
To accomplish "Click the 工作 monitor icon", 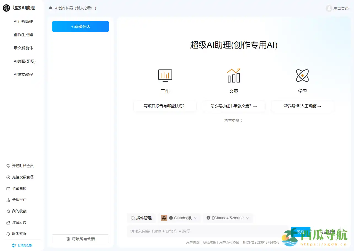I will click(x=165, y=75).
